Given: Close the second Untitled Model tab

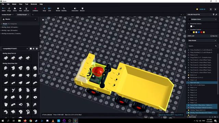Looking at the screenshot, I should (x=28, y=14).
